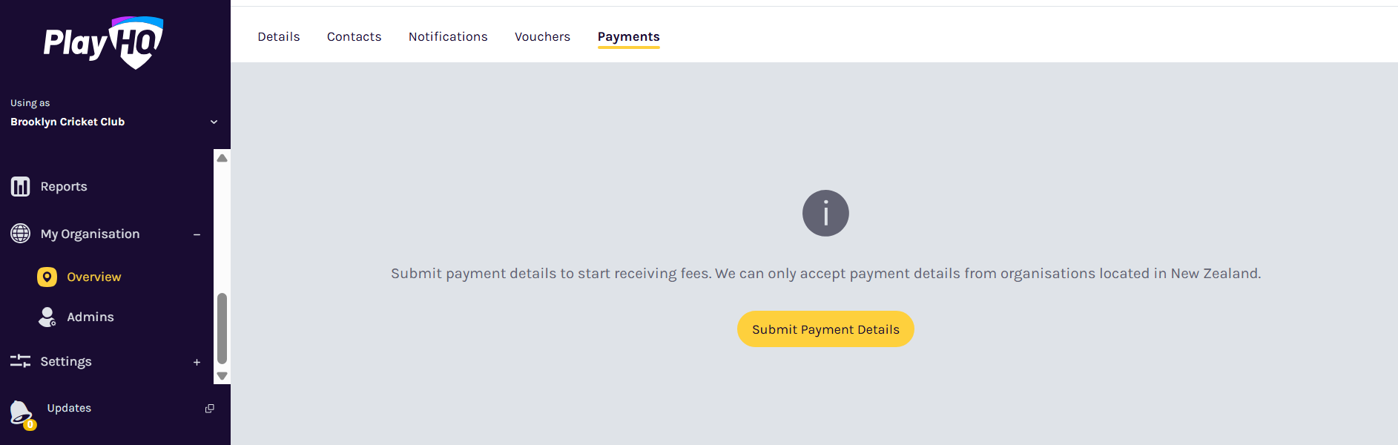Image resolution: width=1398 pixels, height=445 pixels.
Task: Open the Contacts tab
Action: [354, 37]
